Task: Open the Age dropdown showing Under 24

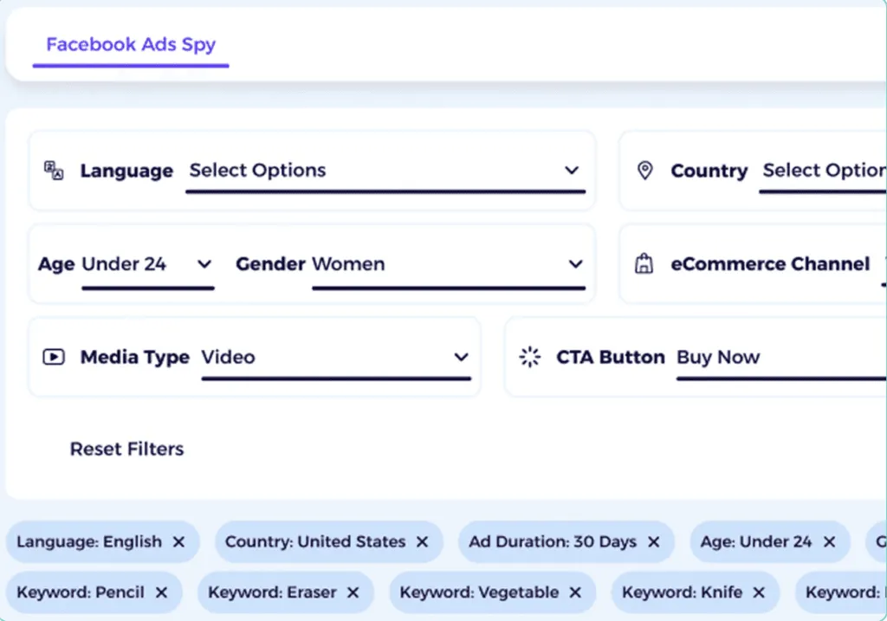Action: 205,264
